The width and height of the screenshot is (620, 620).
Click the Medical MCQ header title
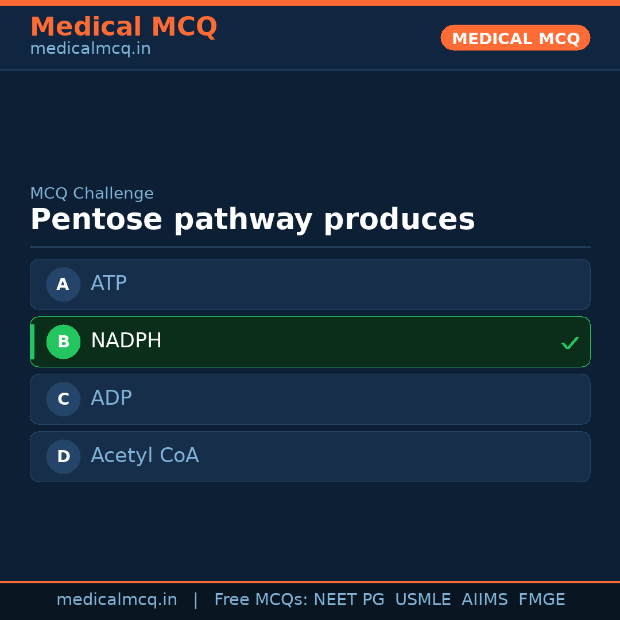point(123,27)
